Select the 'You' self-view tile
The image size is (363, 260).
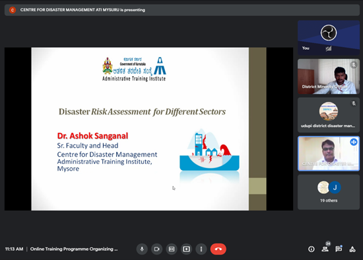329,38
